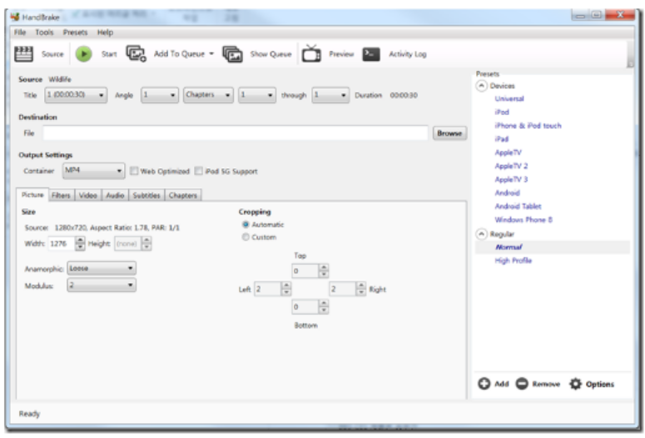Open the start chapter dropdown
Image resolution: width=645 pixels, height=438 pixels.
pyautogui.click(x=257, y=95)
